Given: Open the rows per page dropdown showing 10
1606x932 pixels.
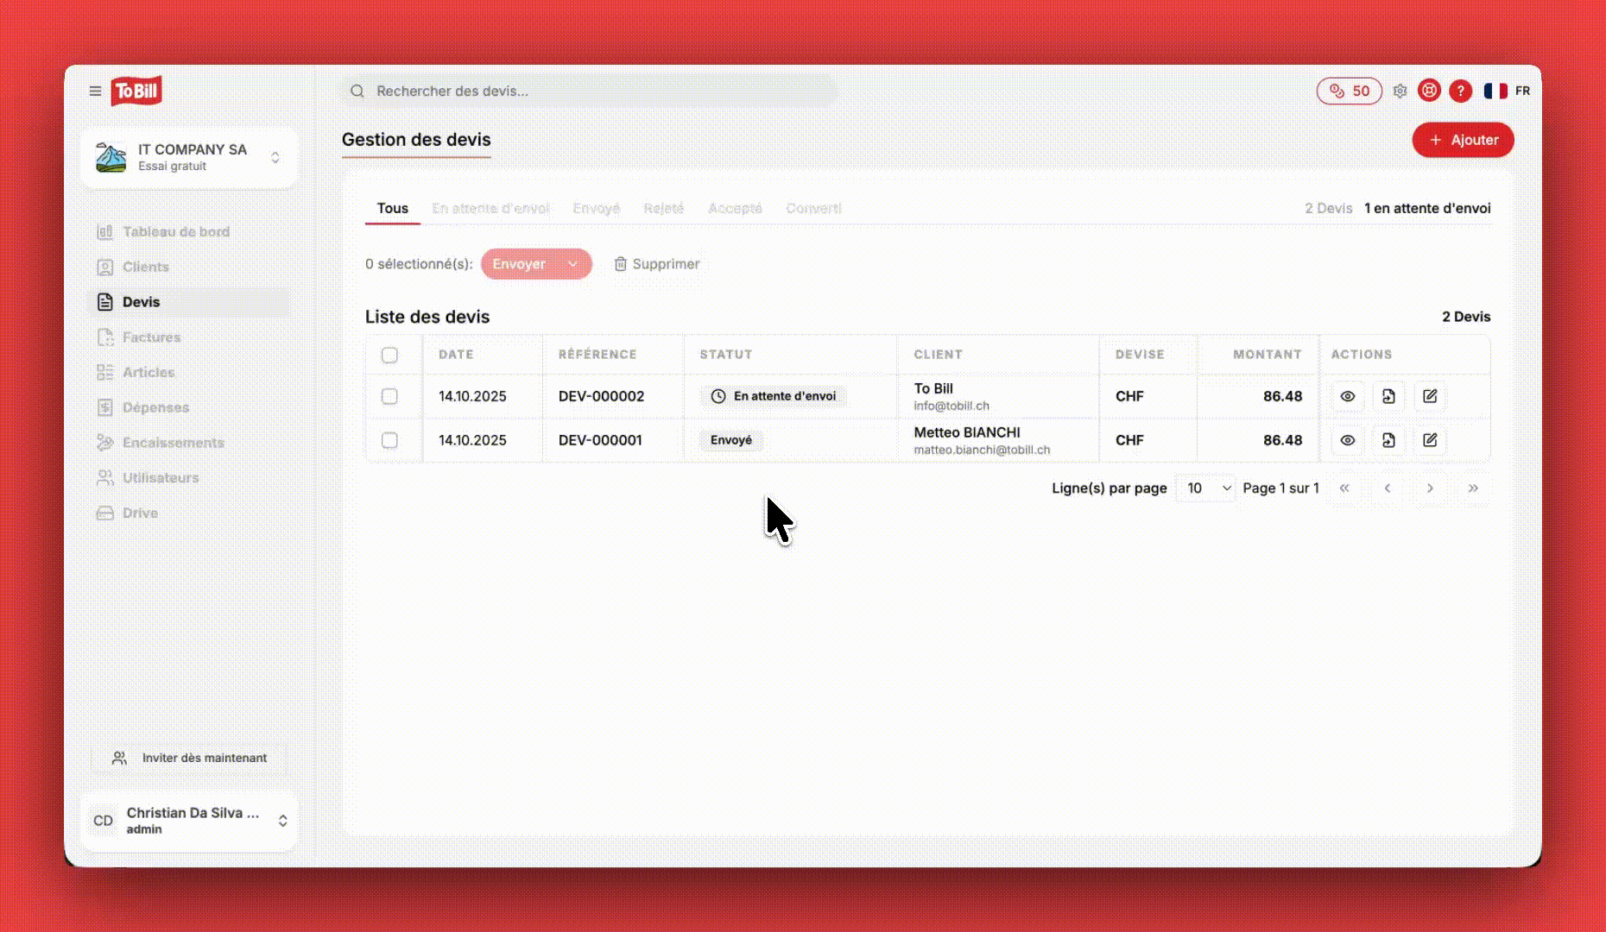Looking at the screenshot, I should pyautogui.click(x=1205, y=488).
